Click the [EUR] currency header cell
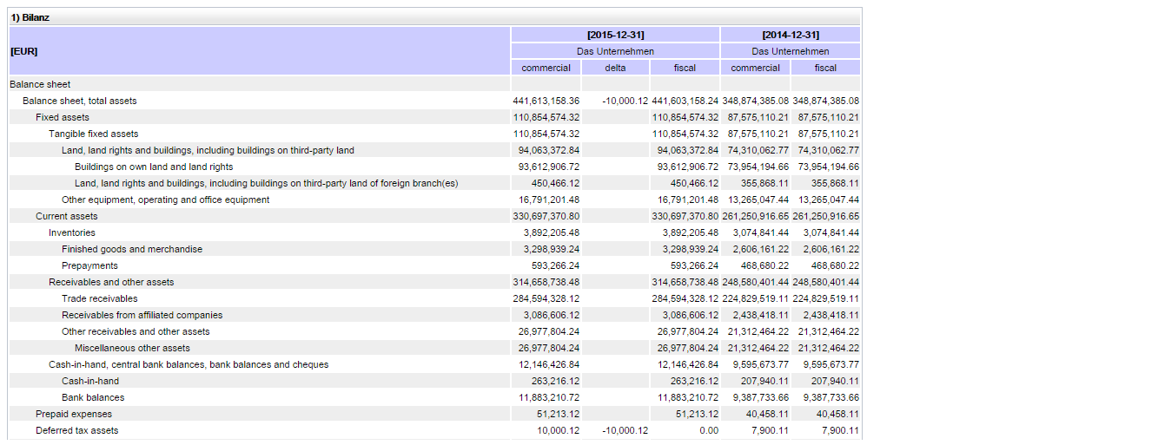 pyautogui.click(x=23, y=51)
